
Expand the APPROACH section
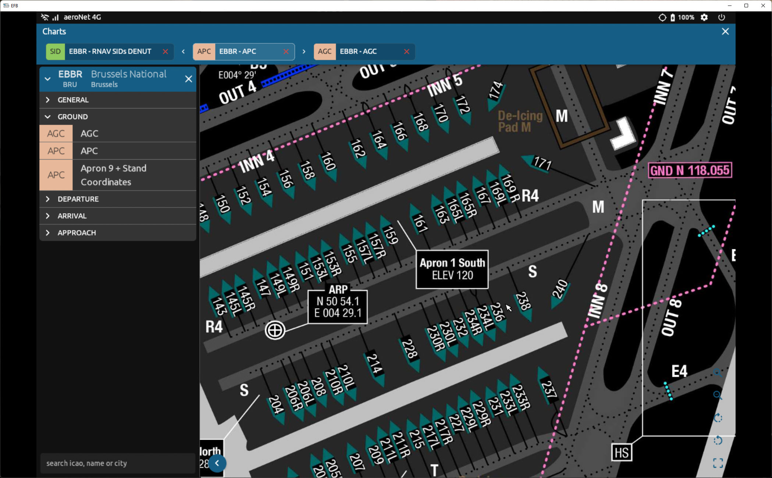pyautogui.click(x=77, y=233)
